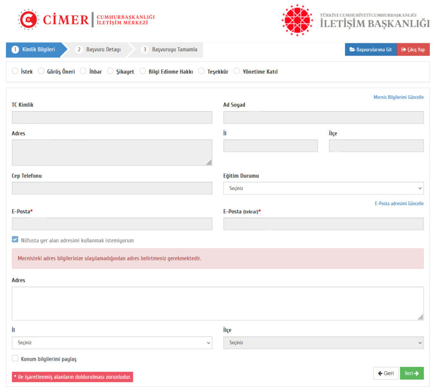This screenshot has height=387, width=435.
Task: Click into the empty Adres text area
Action: [217, 303]
